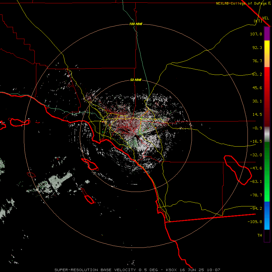Pick the purple segment of the color bar
The image size is (272, 272).
[267, 34]
